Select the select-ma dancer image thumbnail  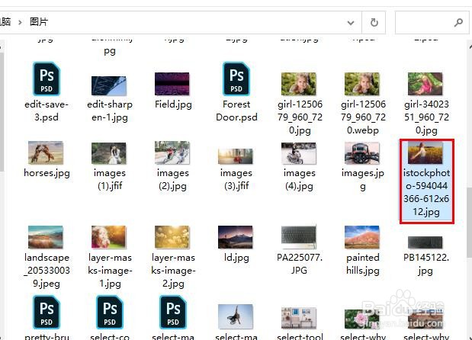coord(236,316)
